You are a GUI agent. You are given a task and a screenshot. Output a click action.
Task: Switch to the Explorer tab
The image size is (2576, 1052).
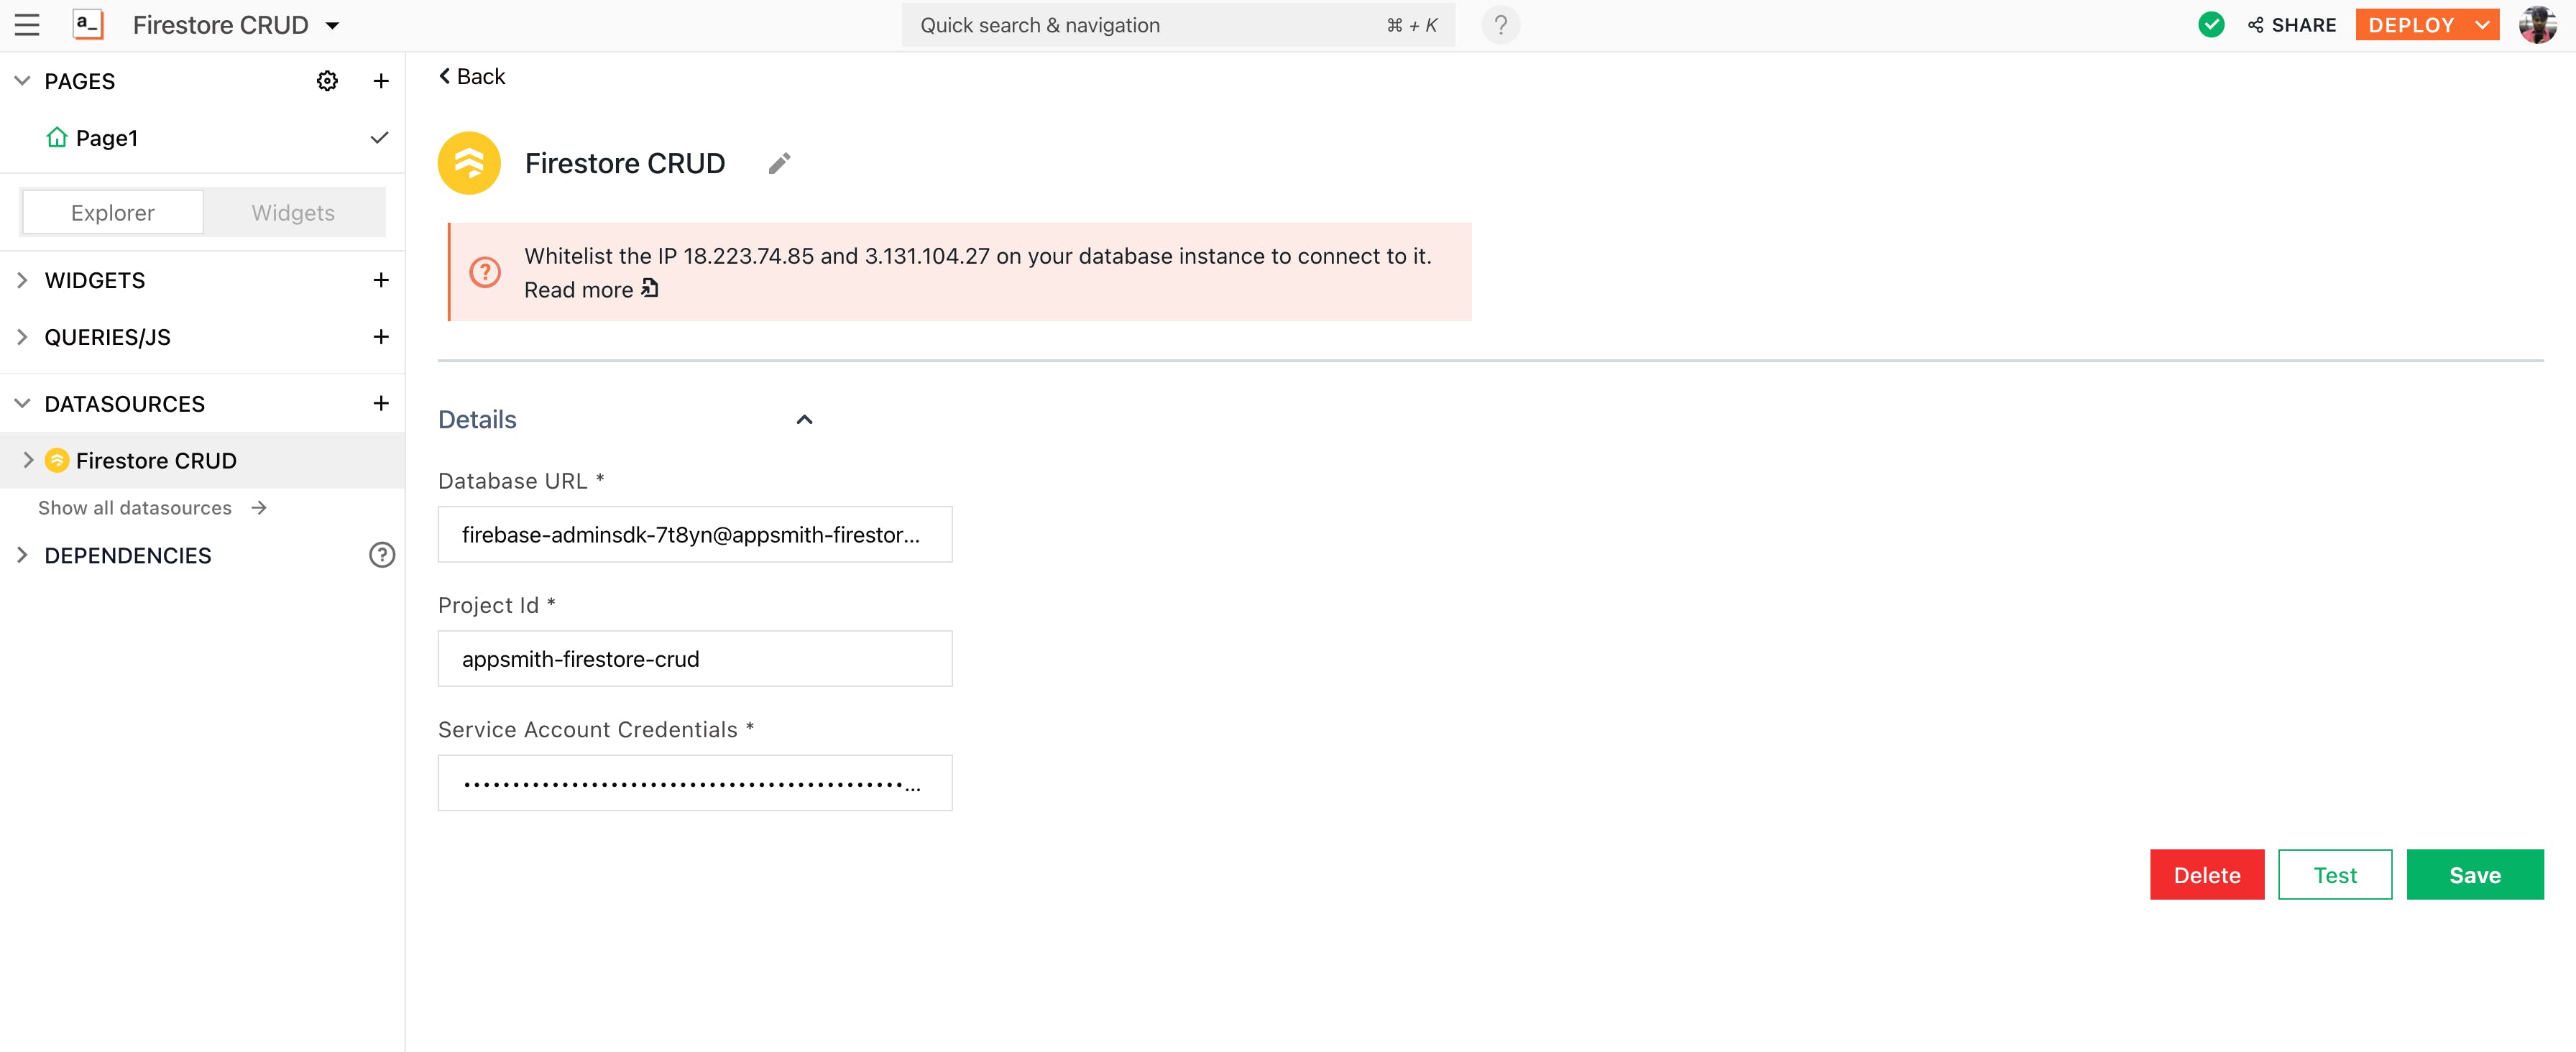click(x=113, y=212)
